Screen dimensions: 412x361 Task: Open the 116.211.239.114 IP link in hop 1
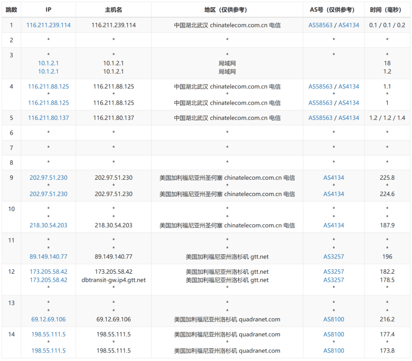pyautogui.click(x=49, y=25)
